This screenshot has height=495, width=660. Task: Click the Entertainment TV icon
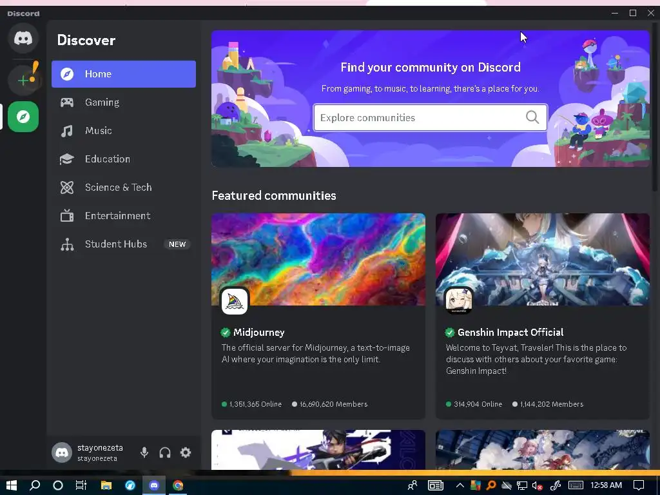pos(67,215)
